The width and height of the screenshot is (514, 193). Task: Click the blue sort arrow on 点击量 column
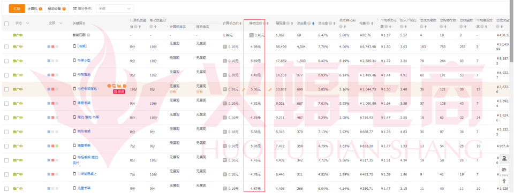(313, 23)
